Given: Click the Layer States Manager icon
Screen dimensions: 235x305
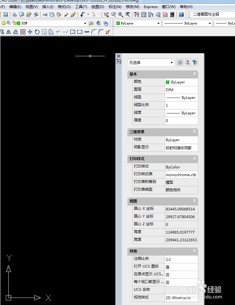Looking at the screenshot, I should pos(105,23).
